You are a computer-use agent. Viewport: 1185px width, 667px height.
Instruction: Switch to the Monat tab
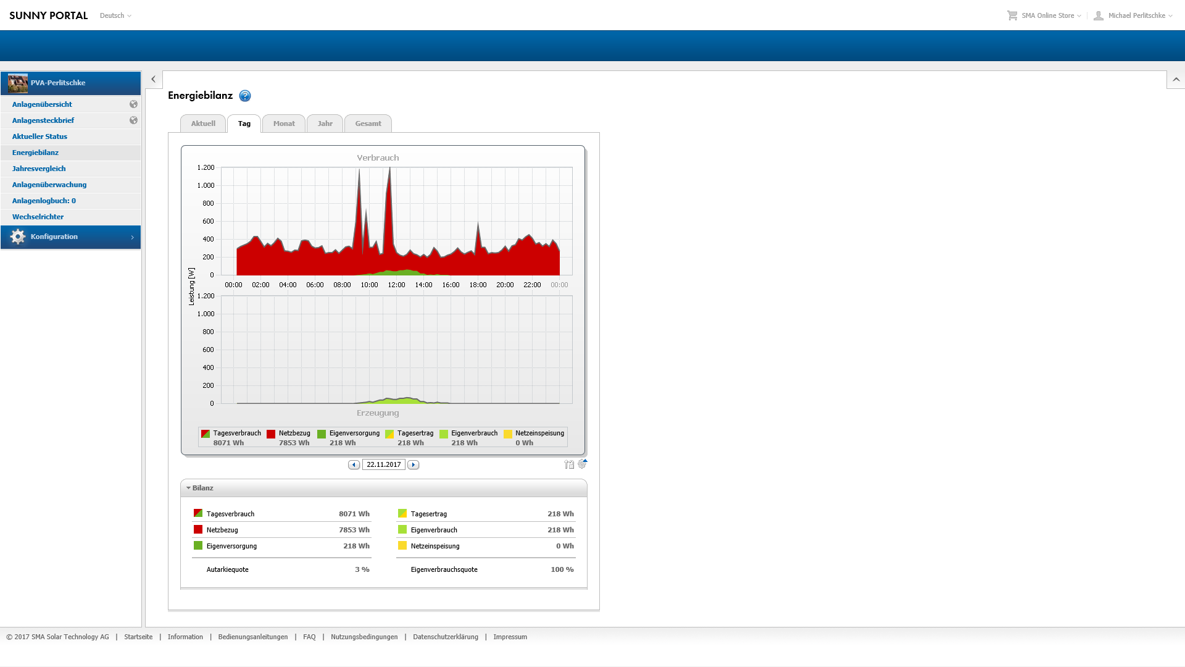click(x=284, y=124)
